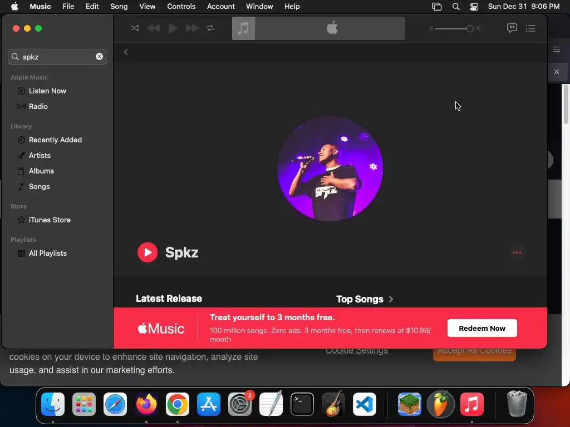Open TextEdit from the Dock
Image resolution: width=570 pixels, height=427 pixels.
click(x=271, y=404)
